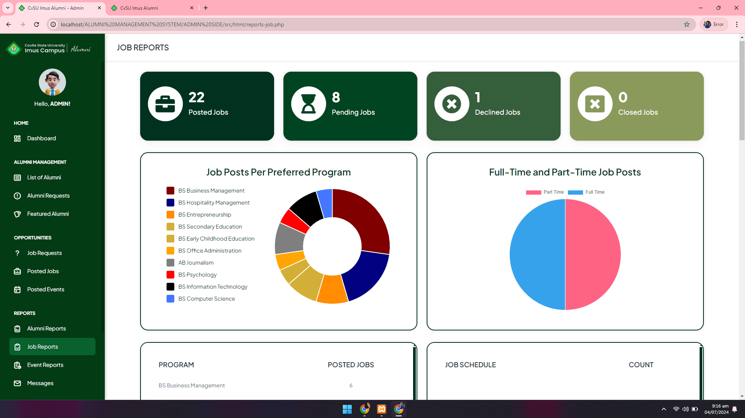This screenshot has height=418, width=745.
Task: Go back to previous page
Action: [x=9, y=24]
